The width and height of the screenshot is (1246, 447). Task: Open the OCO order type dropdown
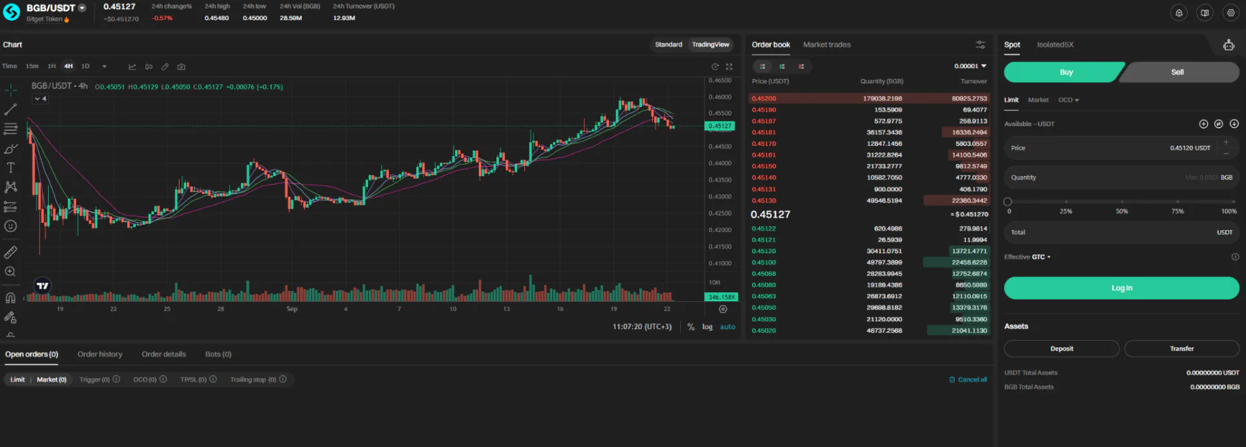[x=1068, y=100]
